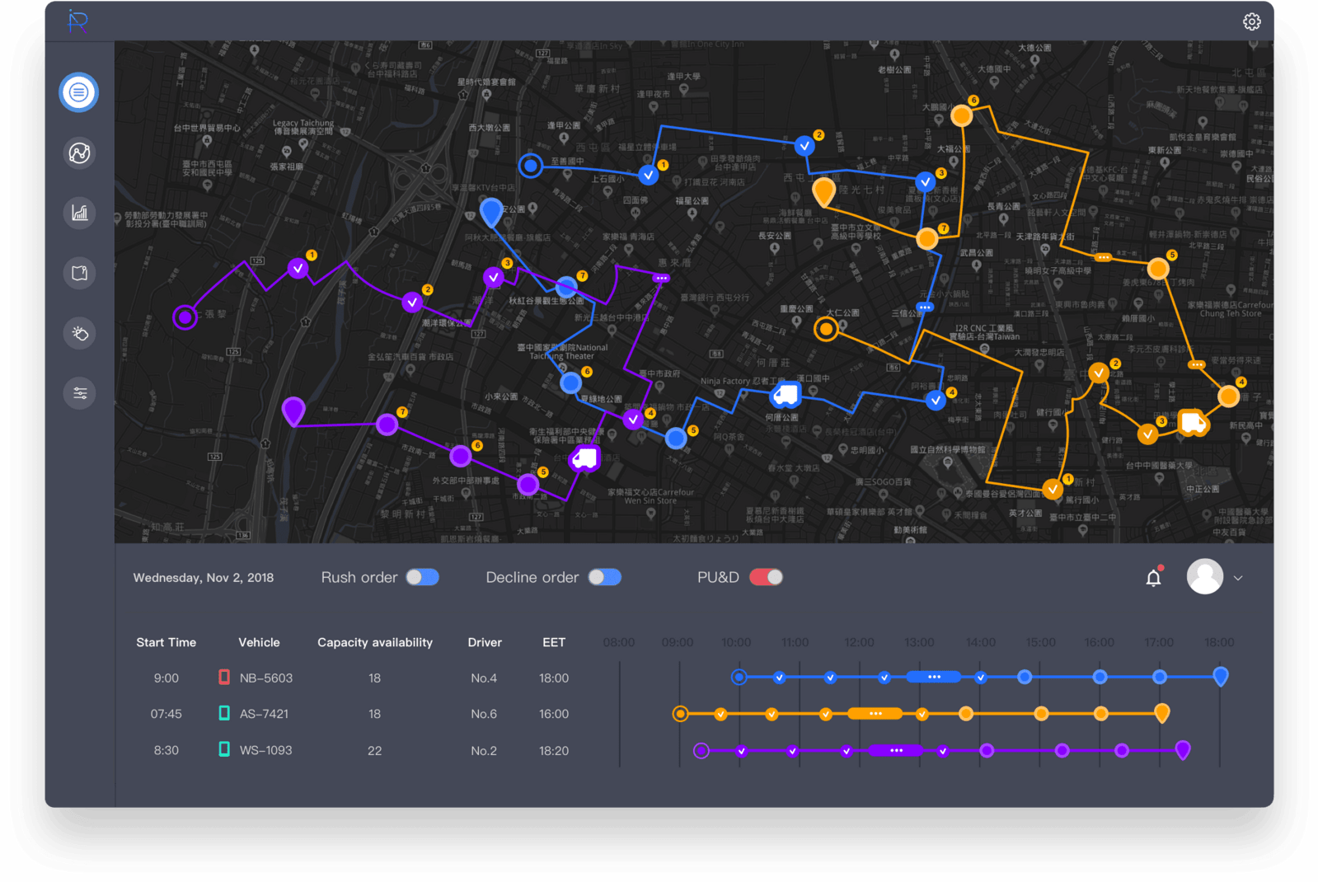
Task: Expand the blue timeline ellipsis segment
Action: pos(933,678)
